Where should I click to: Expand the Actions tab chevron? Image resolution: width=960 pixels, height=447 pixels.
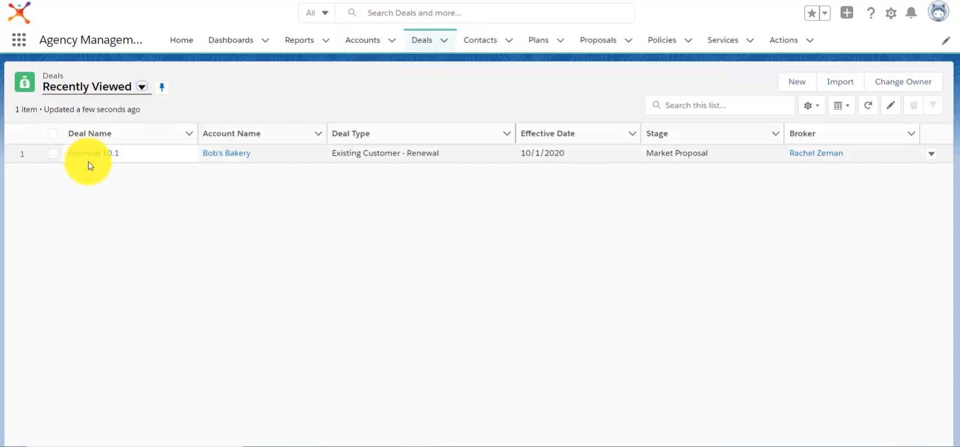tap(810, 40)
